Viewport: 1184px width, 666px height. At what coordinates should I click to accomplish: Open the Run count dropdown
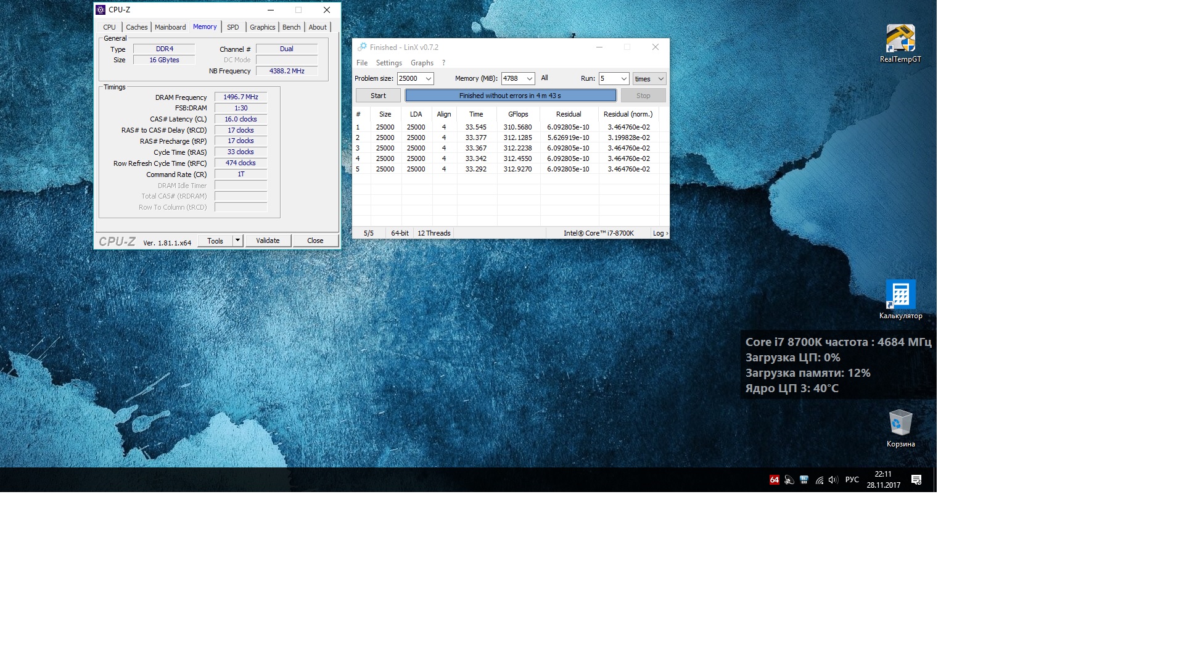(623, 79)
